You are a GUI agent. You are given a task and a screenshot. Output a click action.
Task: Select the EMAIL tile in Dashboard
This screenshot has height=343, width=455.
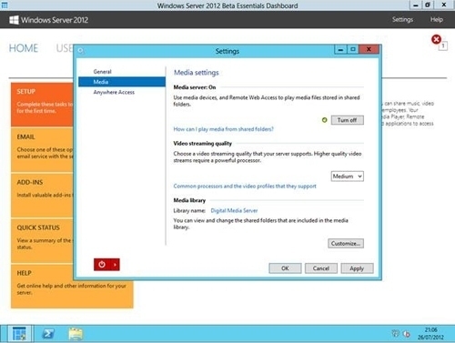(42, 150)
